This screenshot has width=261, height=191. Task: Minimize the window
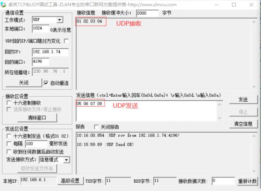tap(217, 5)
